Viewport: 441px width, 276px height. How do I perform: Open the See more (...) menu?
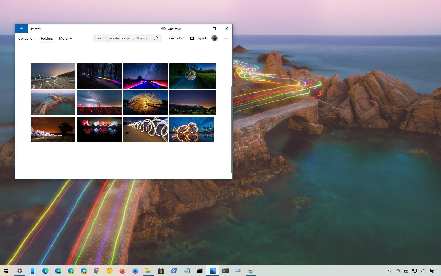[226, 38]
